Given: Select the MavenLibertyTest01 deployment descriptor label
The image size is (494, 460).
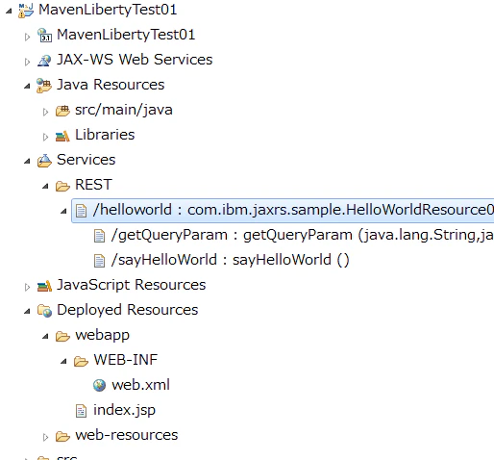Looking at the screenshot, I should [126, 35].
